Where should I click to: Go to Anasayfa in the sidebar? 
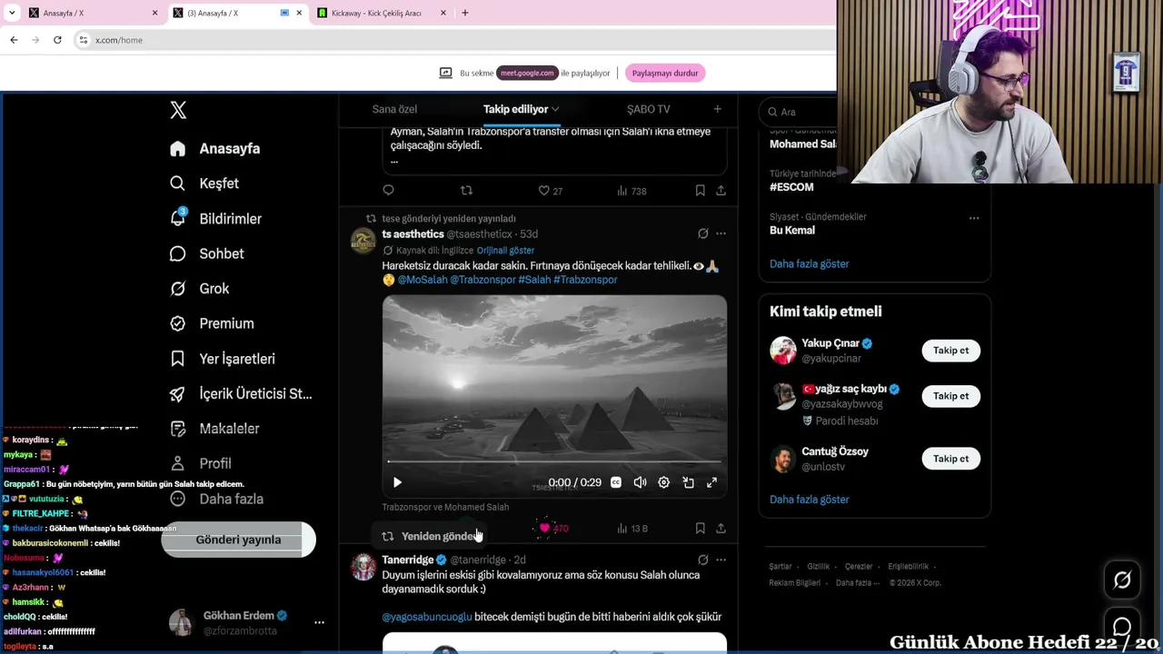pos(215,149)
